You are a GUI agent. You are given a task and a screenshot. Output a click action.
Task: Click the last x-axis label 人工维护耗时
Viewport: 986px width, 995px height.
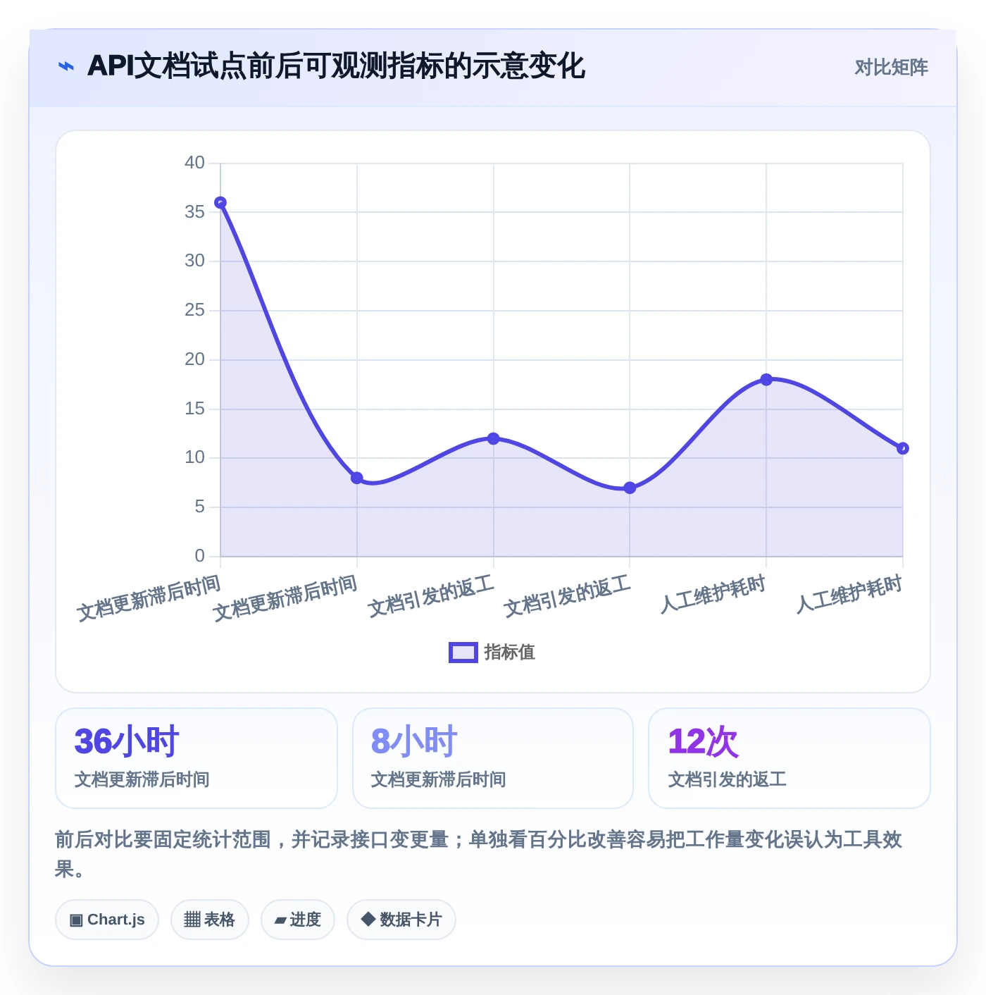click(849, 594)
